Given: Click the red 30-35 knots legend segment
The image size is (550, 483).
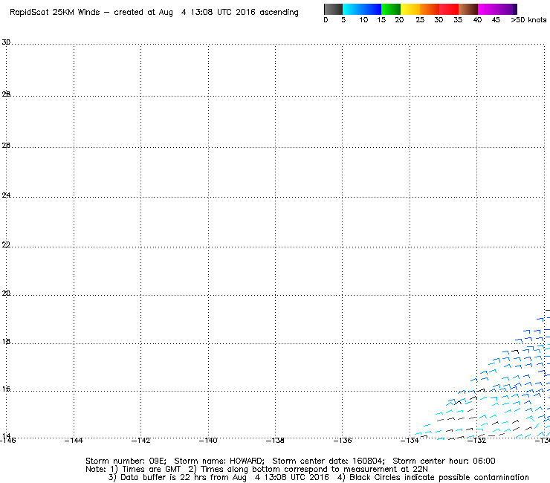Looking at the screenshot, I should [x=449, y=9].
